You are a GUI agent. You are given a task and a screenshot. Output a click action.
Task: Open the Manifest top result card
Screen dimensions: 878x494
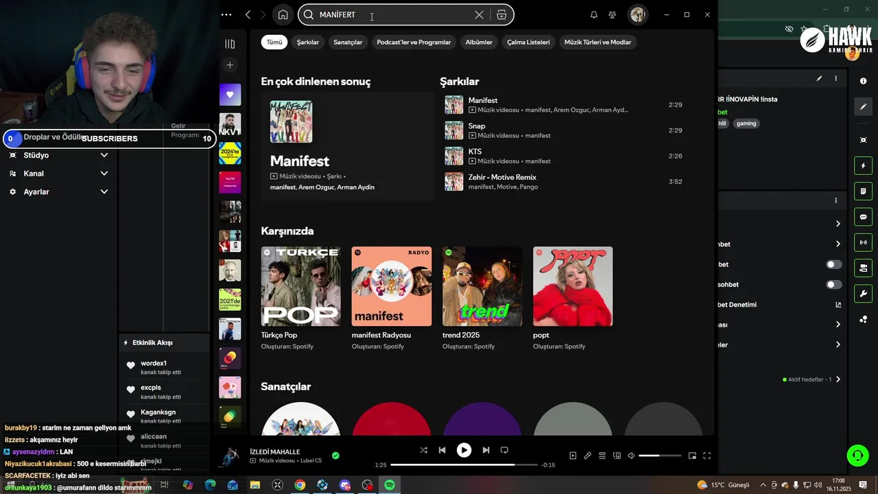[348, 146]
